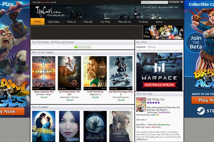This screenshot has width=214, height=142.
Task: Click the Tìm phim search input
Action: (x=154, y=2)
